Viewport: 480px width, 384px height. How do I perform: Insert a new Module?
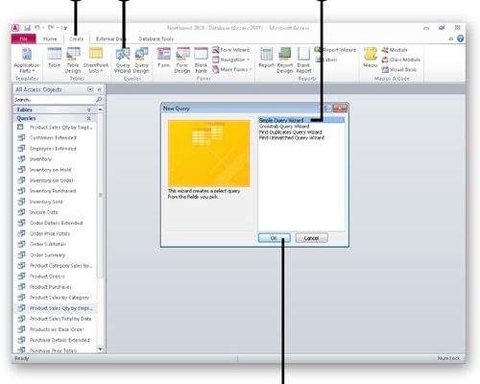[x=395, y=50]
